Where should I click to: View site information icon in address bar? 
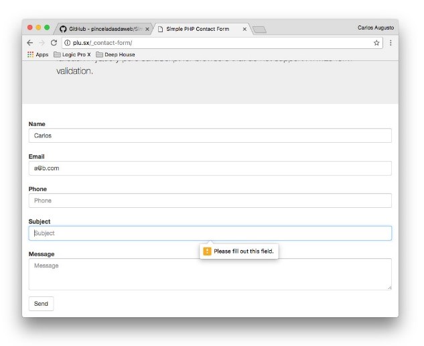click(x=67, y=42)
